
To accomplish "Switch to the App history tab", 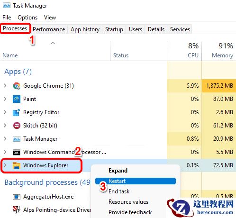I will coord(85,29).
